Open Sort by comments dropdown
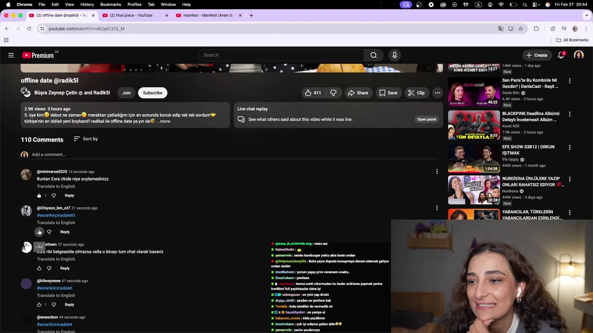The height and width of the screenshot is (333, 593). [86, 139]
